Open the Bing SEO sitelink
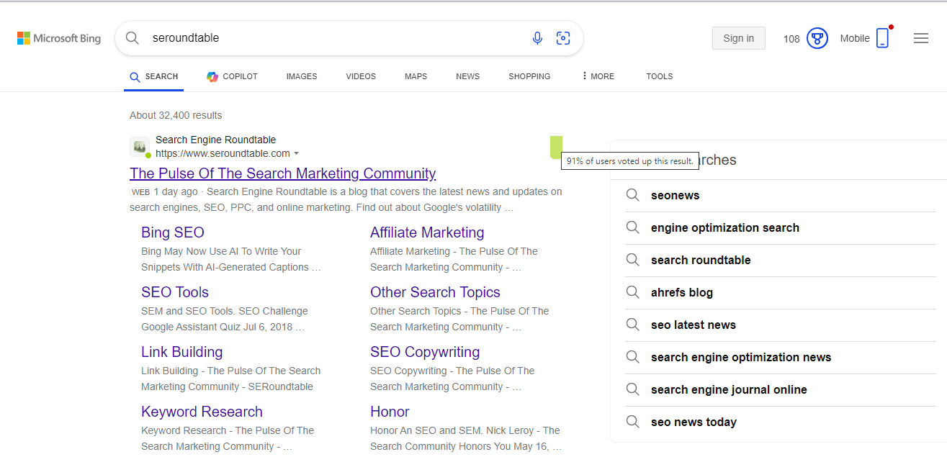The height and width of the screenshot is (457, 947). [x=173, y=232]
